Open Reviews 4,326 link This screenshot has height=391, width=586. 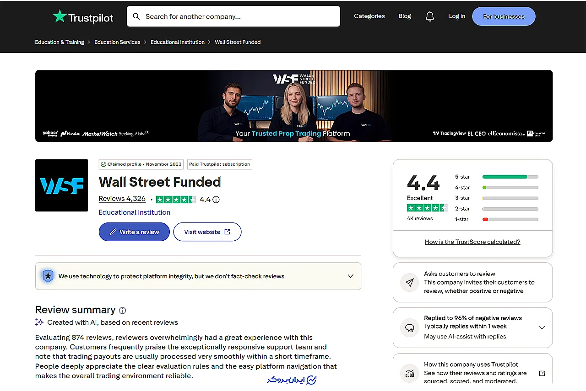(x=122, y=199)
